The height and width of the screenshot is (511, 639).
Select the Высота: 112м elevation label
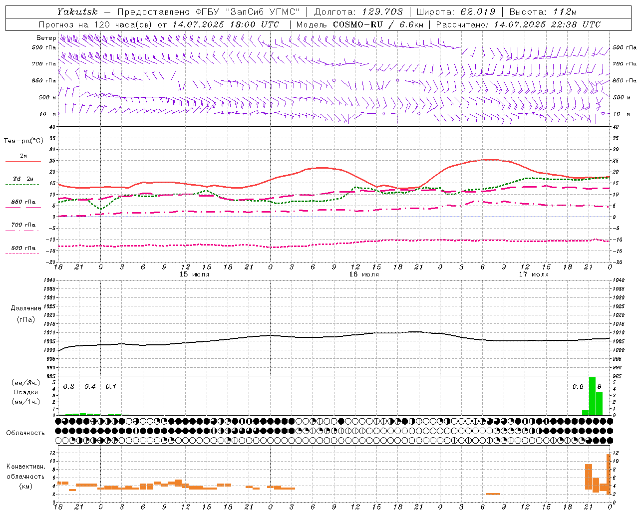tap(542, 12)
